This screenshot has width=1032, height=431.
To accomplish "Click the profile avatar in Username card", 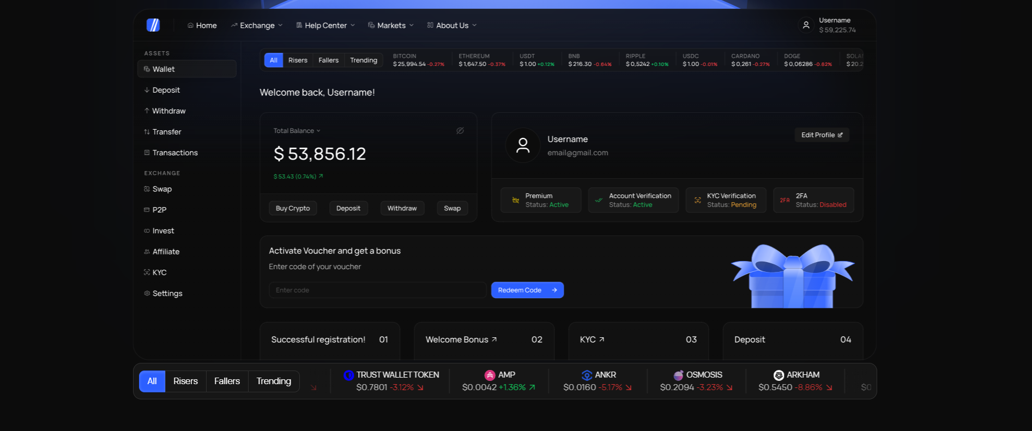I will click(523, 145).
